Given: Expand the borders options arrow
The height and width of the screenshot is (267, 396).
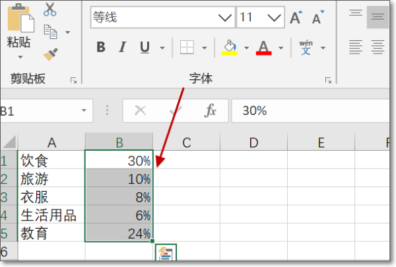Looking at the screenshot, I should coord(205,48).
